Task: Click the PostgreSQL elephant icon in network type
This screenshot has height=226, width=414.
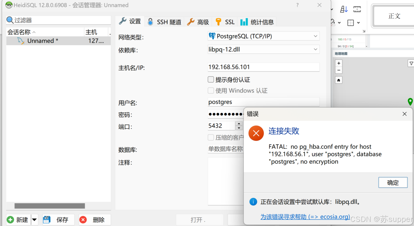Action: [212, 36]
